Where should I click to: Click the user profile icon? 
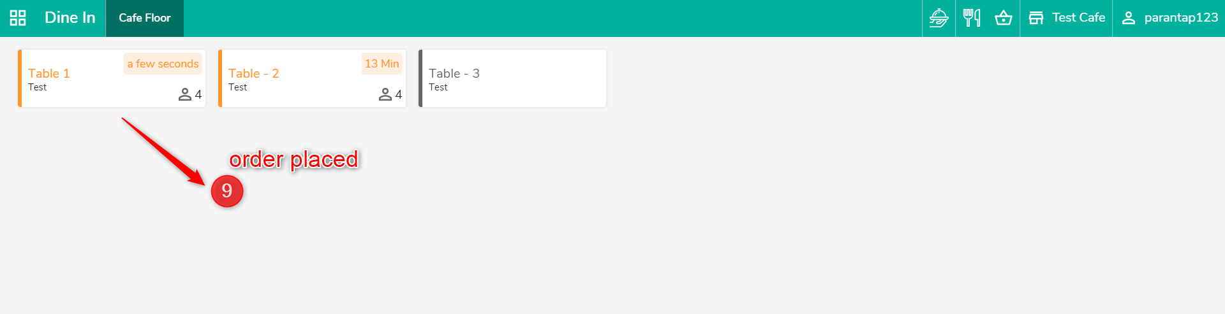(1129, 18)
